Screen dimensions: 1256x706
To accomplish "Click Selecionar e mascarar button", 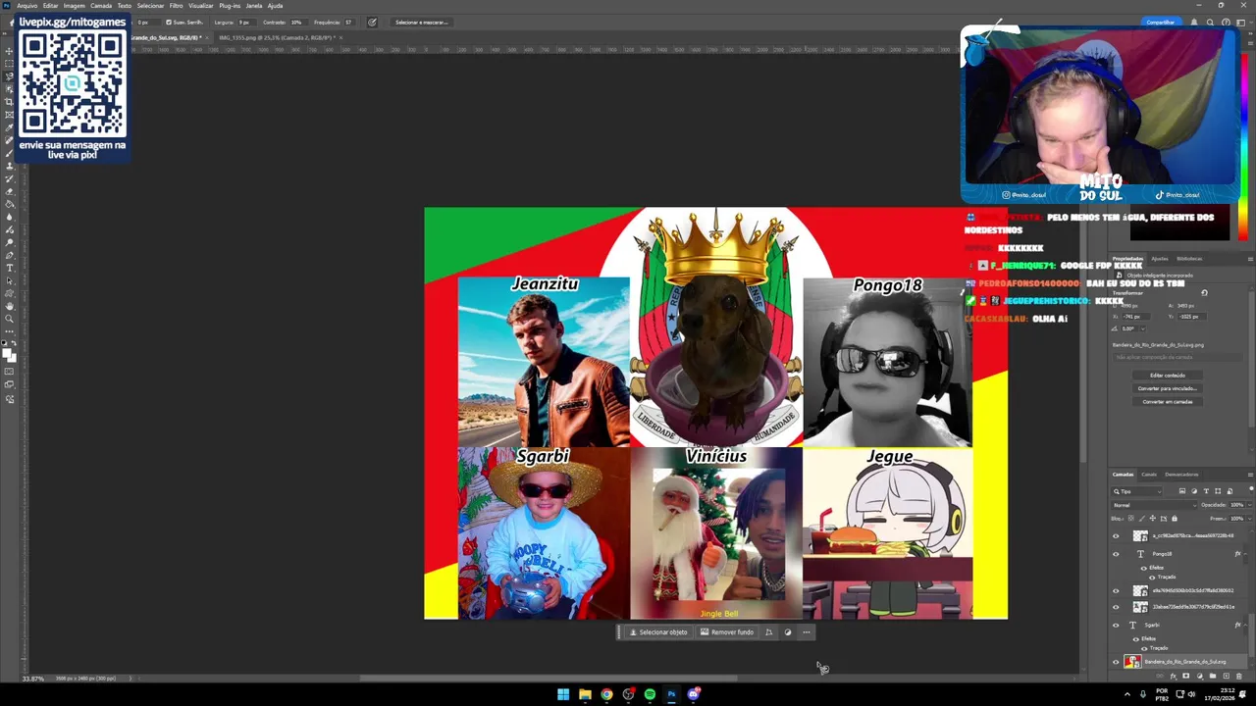I will pos(421,22).
